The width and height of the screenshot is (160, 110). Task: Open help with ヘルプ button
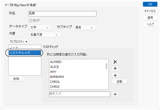click(150, 24)
